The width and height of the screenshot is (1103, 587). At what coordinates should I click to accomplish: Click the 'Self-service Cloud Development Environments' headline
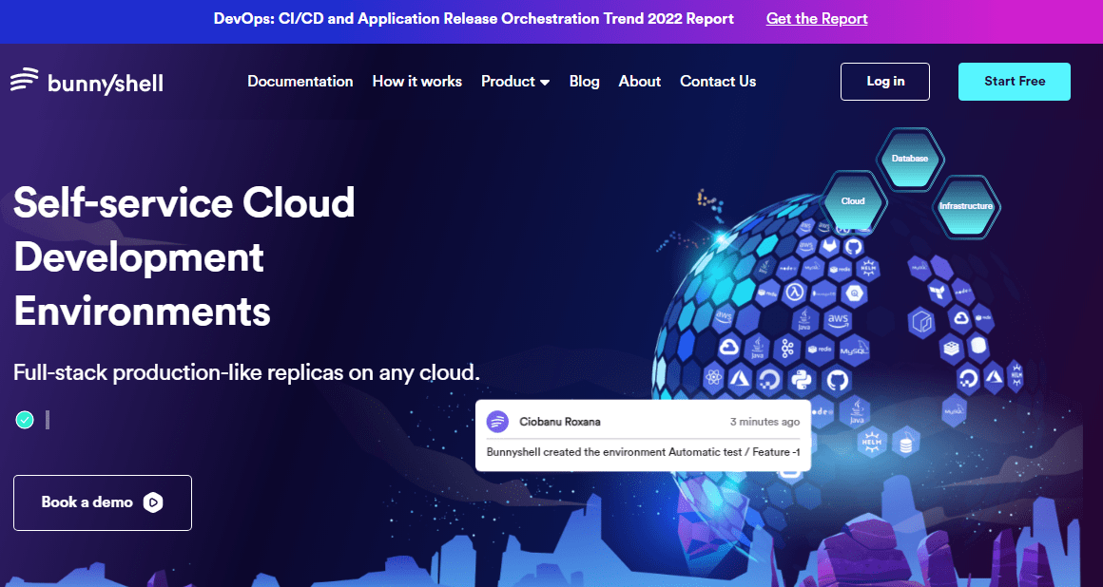pyautogui.click(x=184, y=256)
